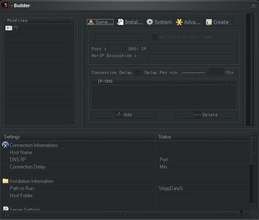
Task: Click the tall scrollbar right of the tab panel
Action: [250, 69]
